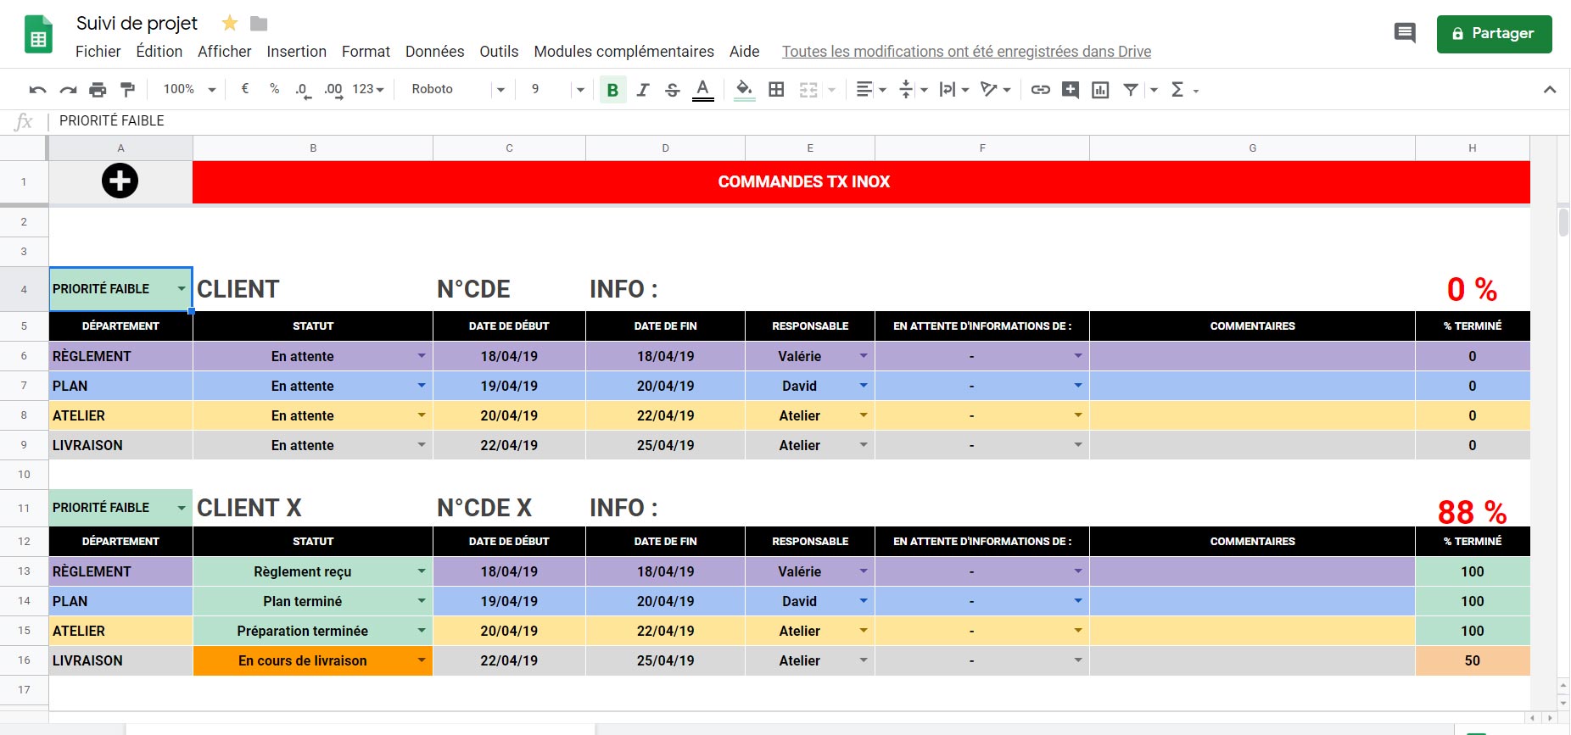The image size is (1571, 735).
Task: Open the borders tool
Action: 776,89
